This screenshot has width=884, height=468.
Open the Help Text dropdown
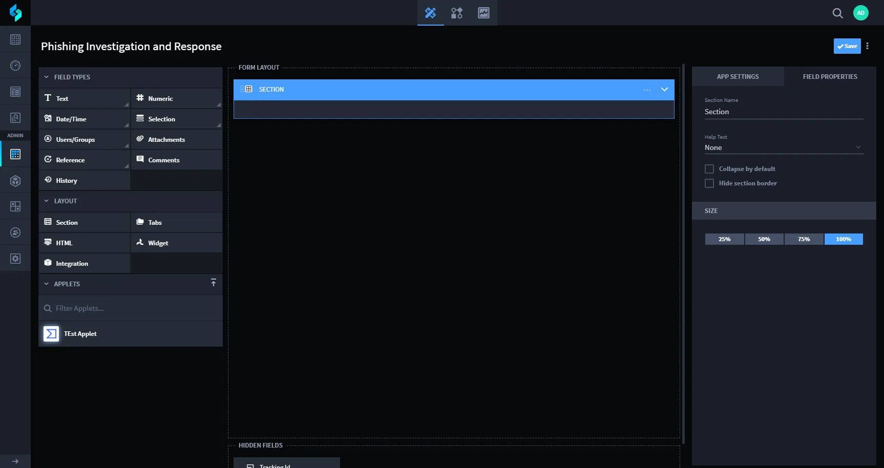784,147
